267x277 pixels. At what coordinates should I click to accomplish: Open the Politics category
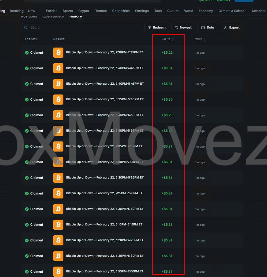(x=51, y=11)
